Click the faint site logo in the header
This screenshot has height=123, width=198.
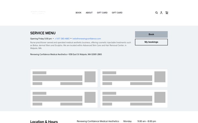pyautogui.click(x=38, y=13)
